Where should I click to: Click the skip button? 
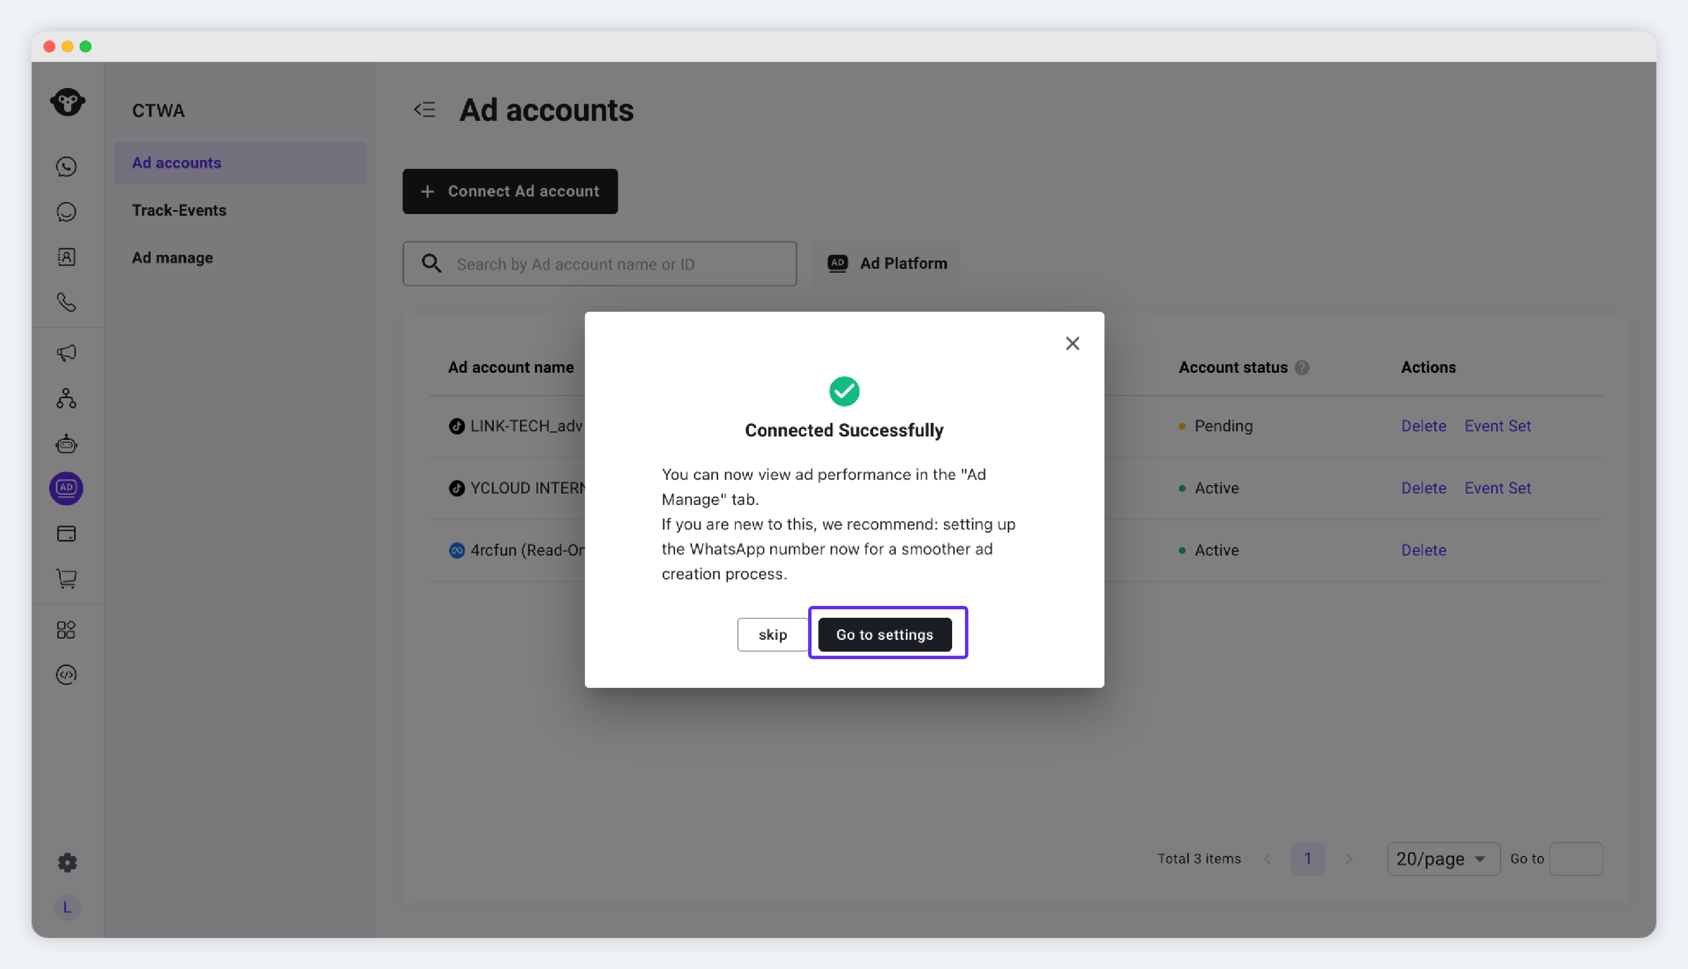[x=772, y=634]
